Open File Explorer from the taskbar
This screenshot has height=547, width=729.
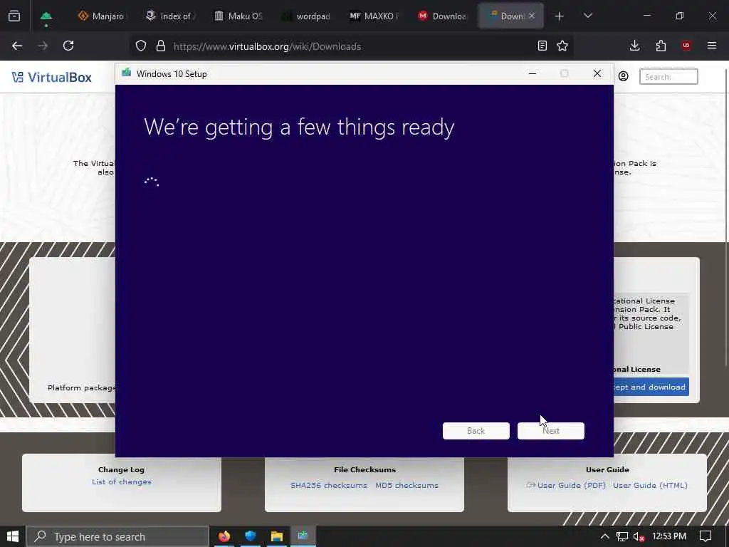pyautogui.click(x=277, y=536)
